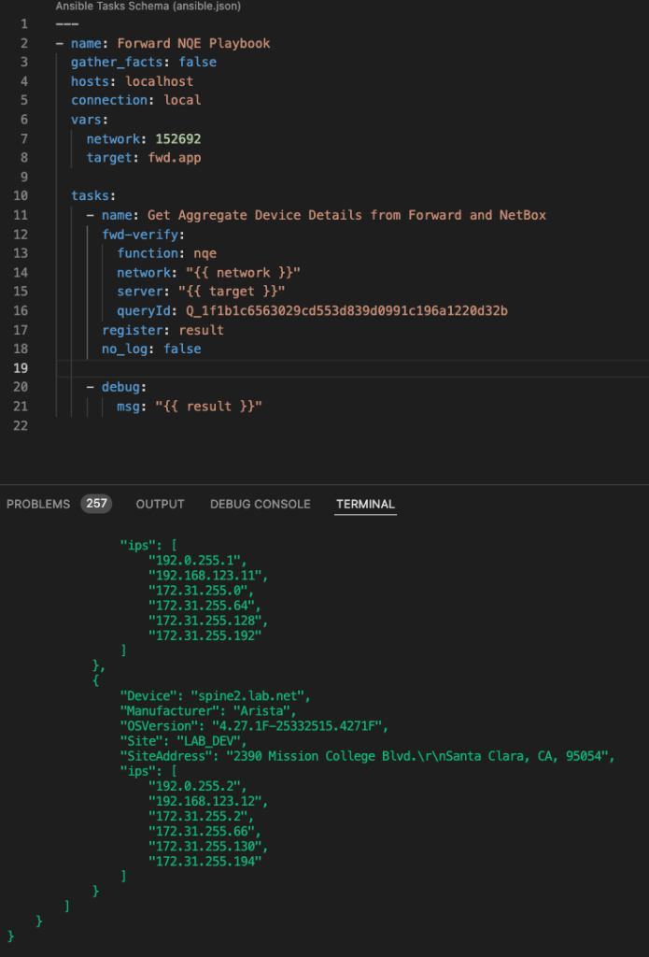Click line number 10 beside tasks

click(22, 195)
